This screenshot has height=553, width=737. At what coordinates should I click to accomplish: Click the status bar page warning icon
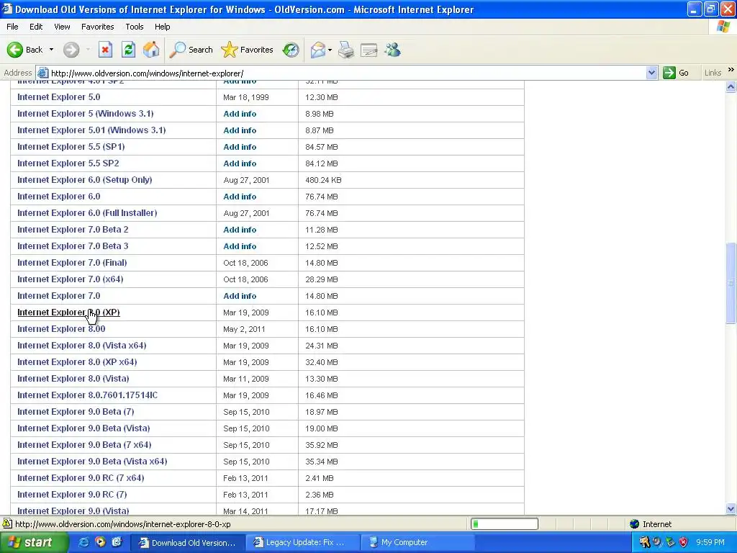pos(7,523)
